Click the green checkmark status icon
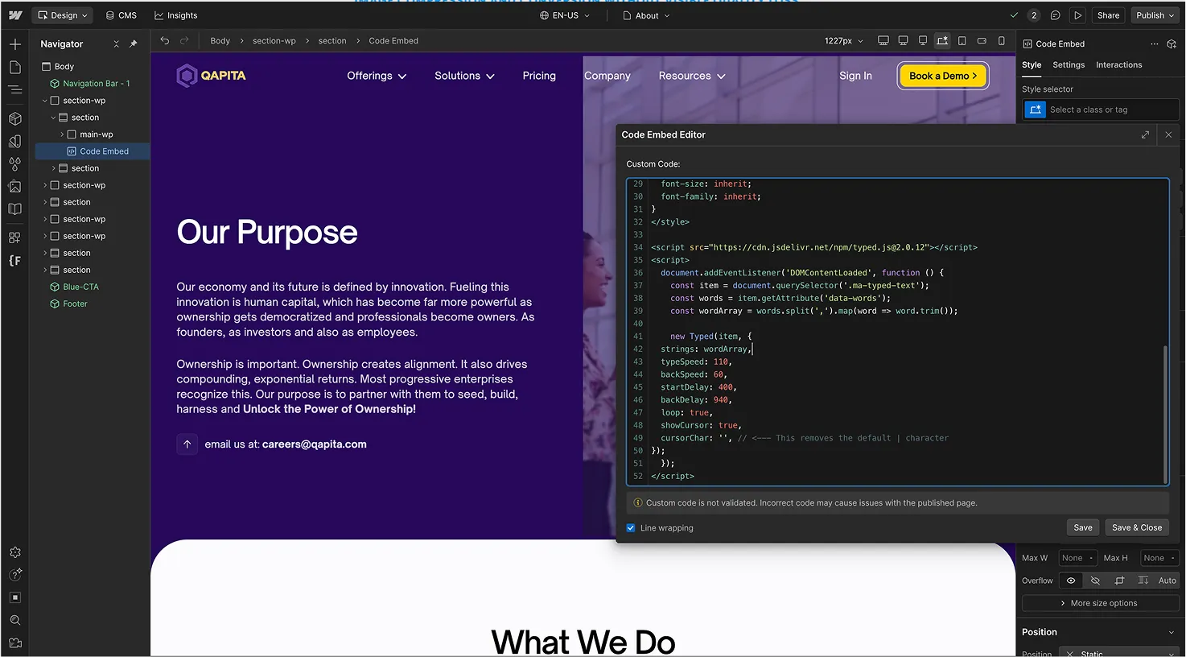The width and height of the screenshot is (1186, 657). pos(1014,15)
